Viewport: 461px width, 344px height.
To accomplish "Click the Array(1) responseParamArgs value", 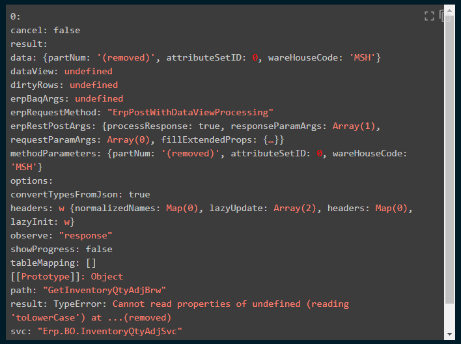I will (x=354, y=126).
